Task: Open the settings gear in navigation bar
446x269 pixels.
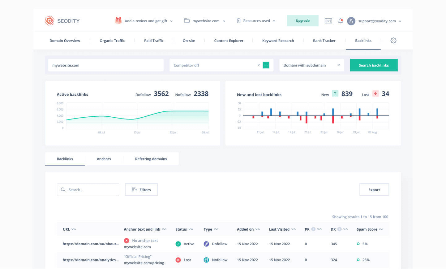Action: (x=393, y=41)
